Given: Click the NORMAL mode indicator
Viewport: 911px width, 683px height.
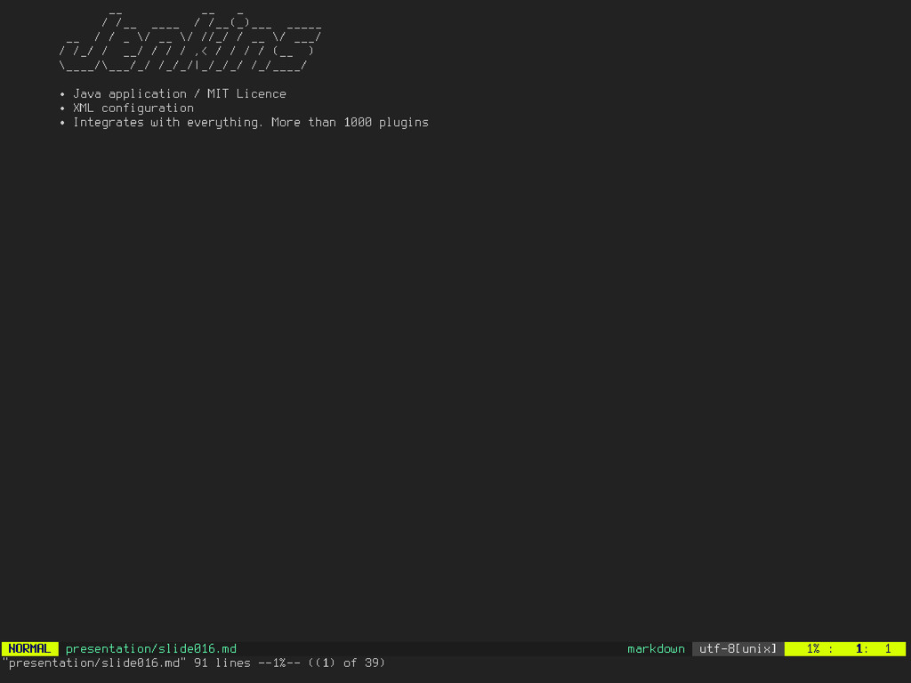Looking at the screenshot, I should tap(29, 648).
